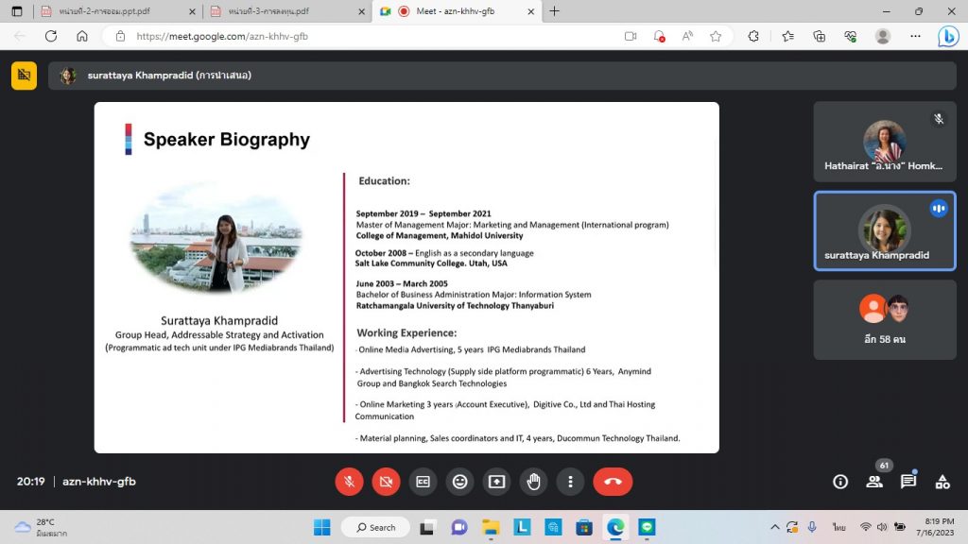Select the tile showing 58 other participants
Screen dimensions: 968x544
(x=884, y=319)
